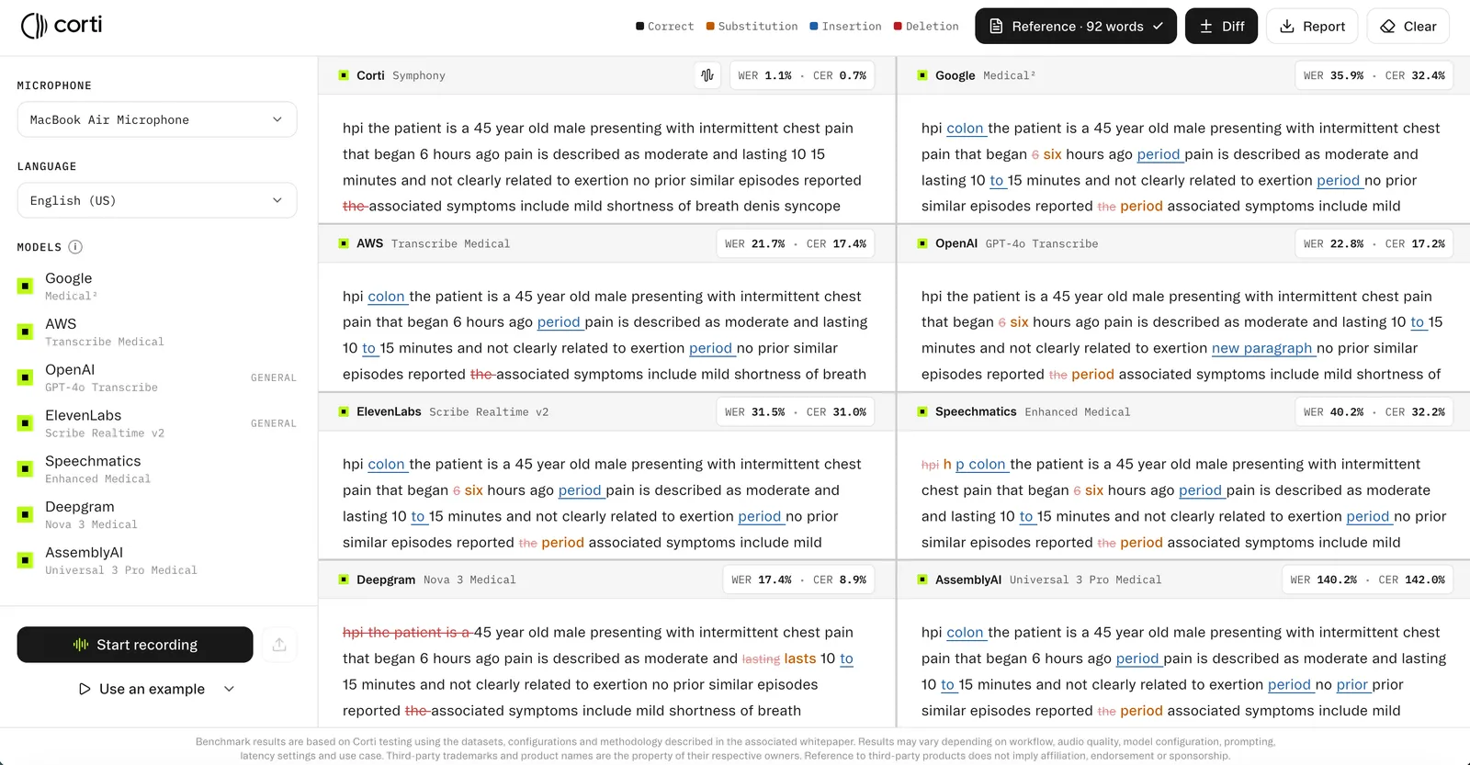The image size is (1470, 765).
Task: Start recording audio
Action: click(x=135, y=645)
